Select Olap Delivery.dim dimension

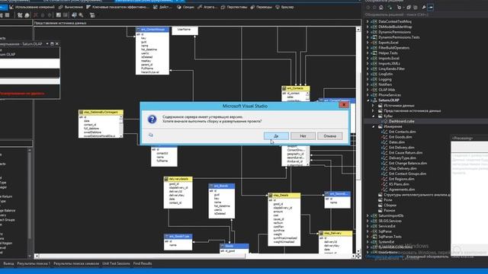[403, 169]
